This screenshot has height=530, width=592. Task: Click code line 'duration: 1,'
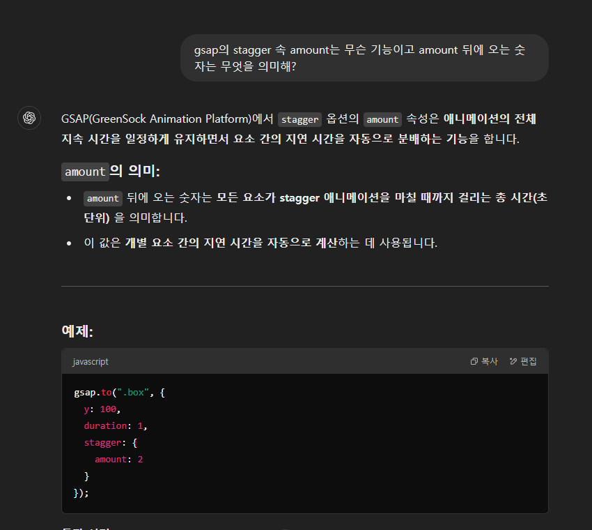tap(115, 426)
